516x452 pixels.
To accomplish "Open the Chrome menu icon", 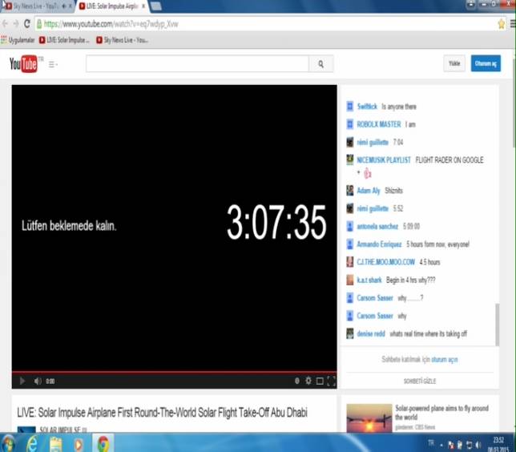I will [x=513, y=24].
